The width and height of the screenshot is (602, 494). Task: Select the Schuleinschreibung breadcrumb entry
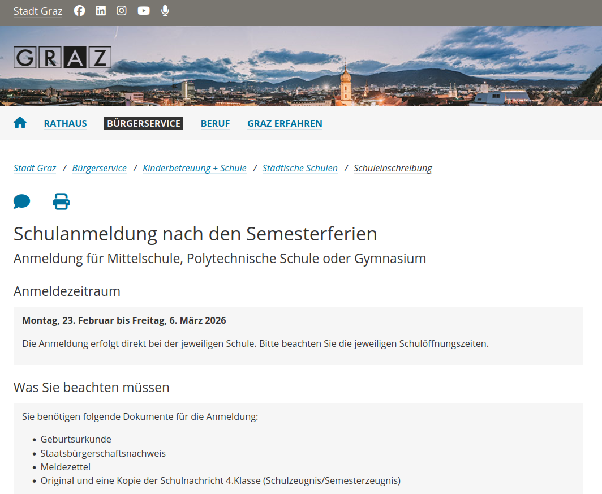pos(392,168)
